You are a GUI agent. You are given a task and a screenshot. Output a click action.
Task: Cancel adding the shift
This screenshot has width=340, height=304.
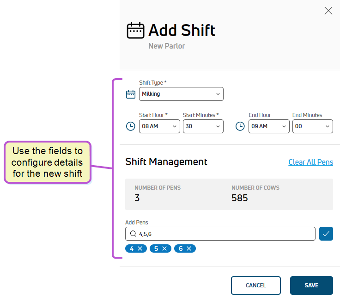[x=255, y=285]
